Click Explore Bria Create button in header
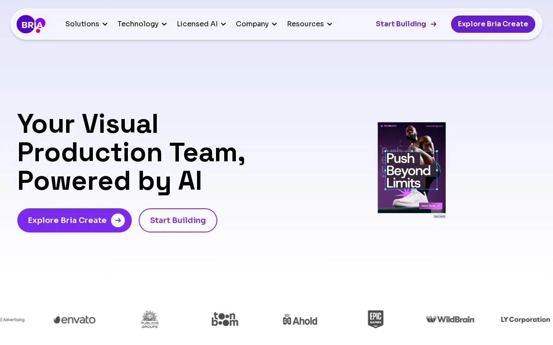Viewport: 553px width, 345px height. [493, 24]
